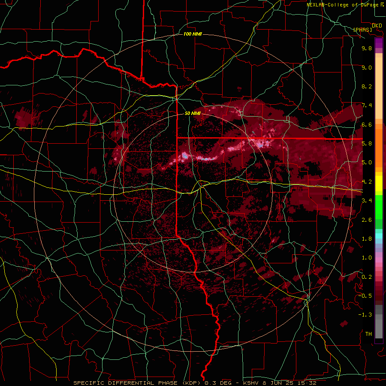The width and height of the screenshot is (386, 386).
Task: Select the orange band of the color scale
Action: point(379,145)
